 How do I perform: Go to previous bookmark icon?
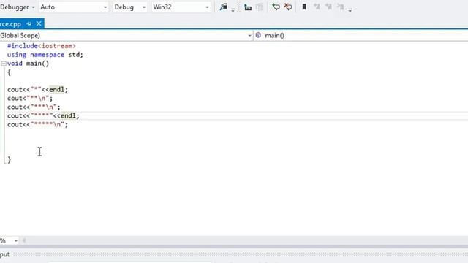(317, 7)
